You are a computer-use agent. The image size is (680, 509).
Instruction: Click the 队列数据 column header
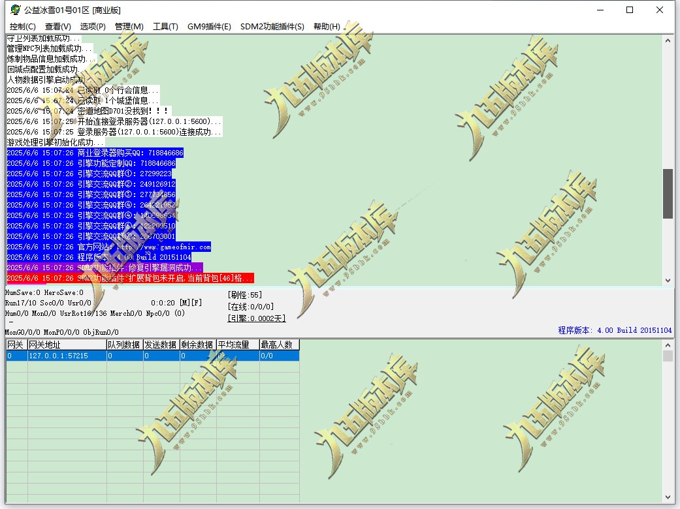125,345
